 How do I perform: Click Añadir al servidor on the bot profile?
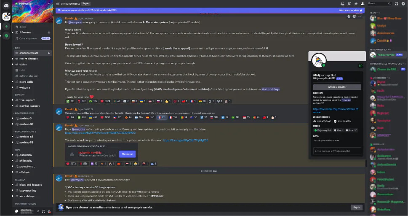pyautogui.click(x=337, y=87)
